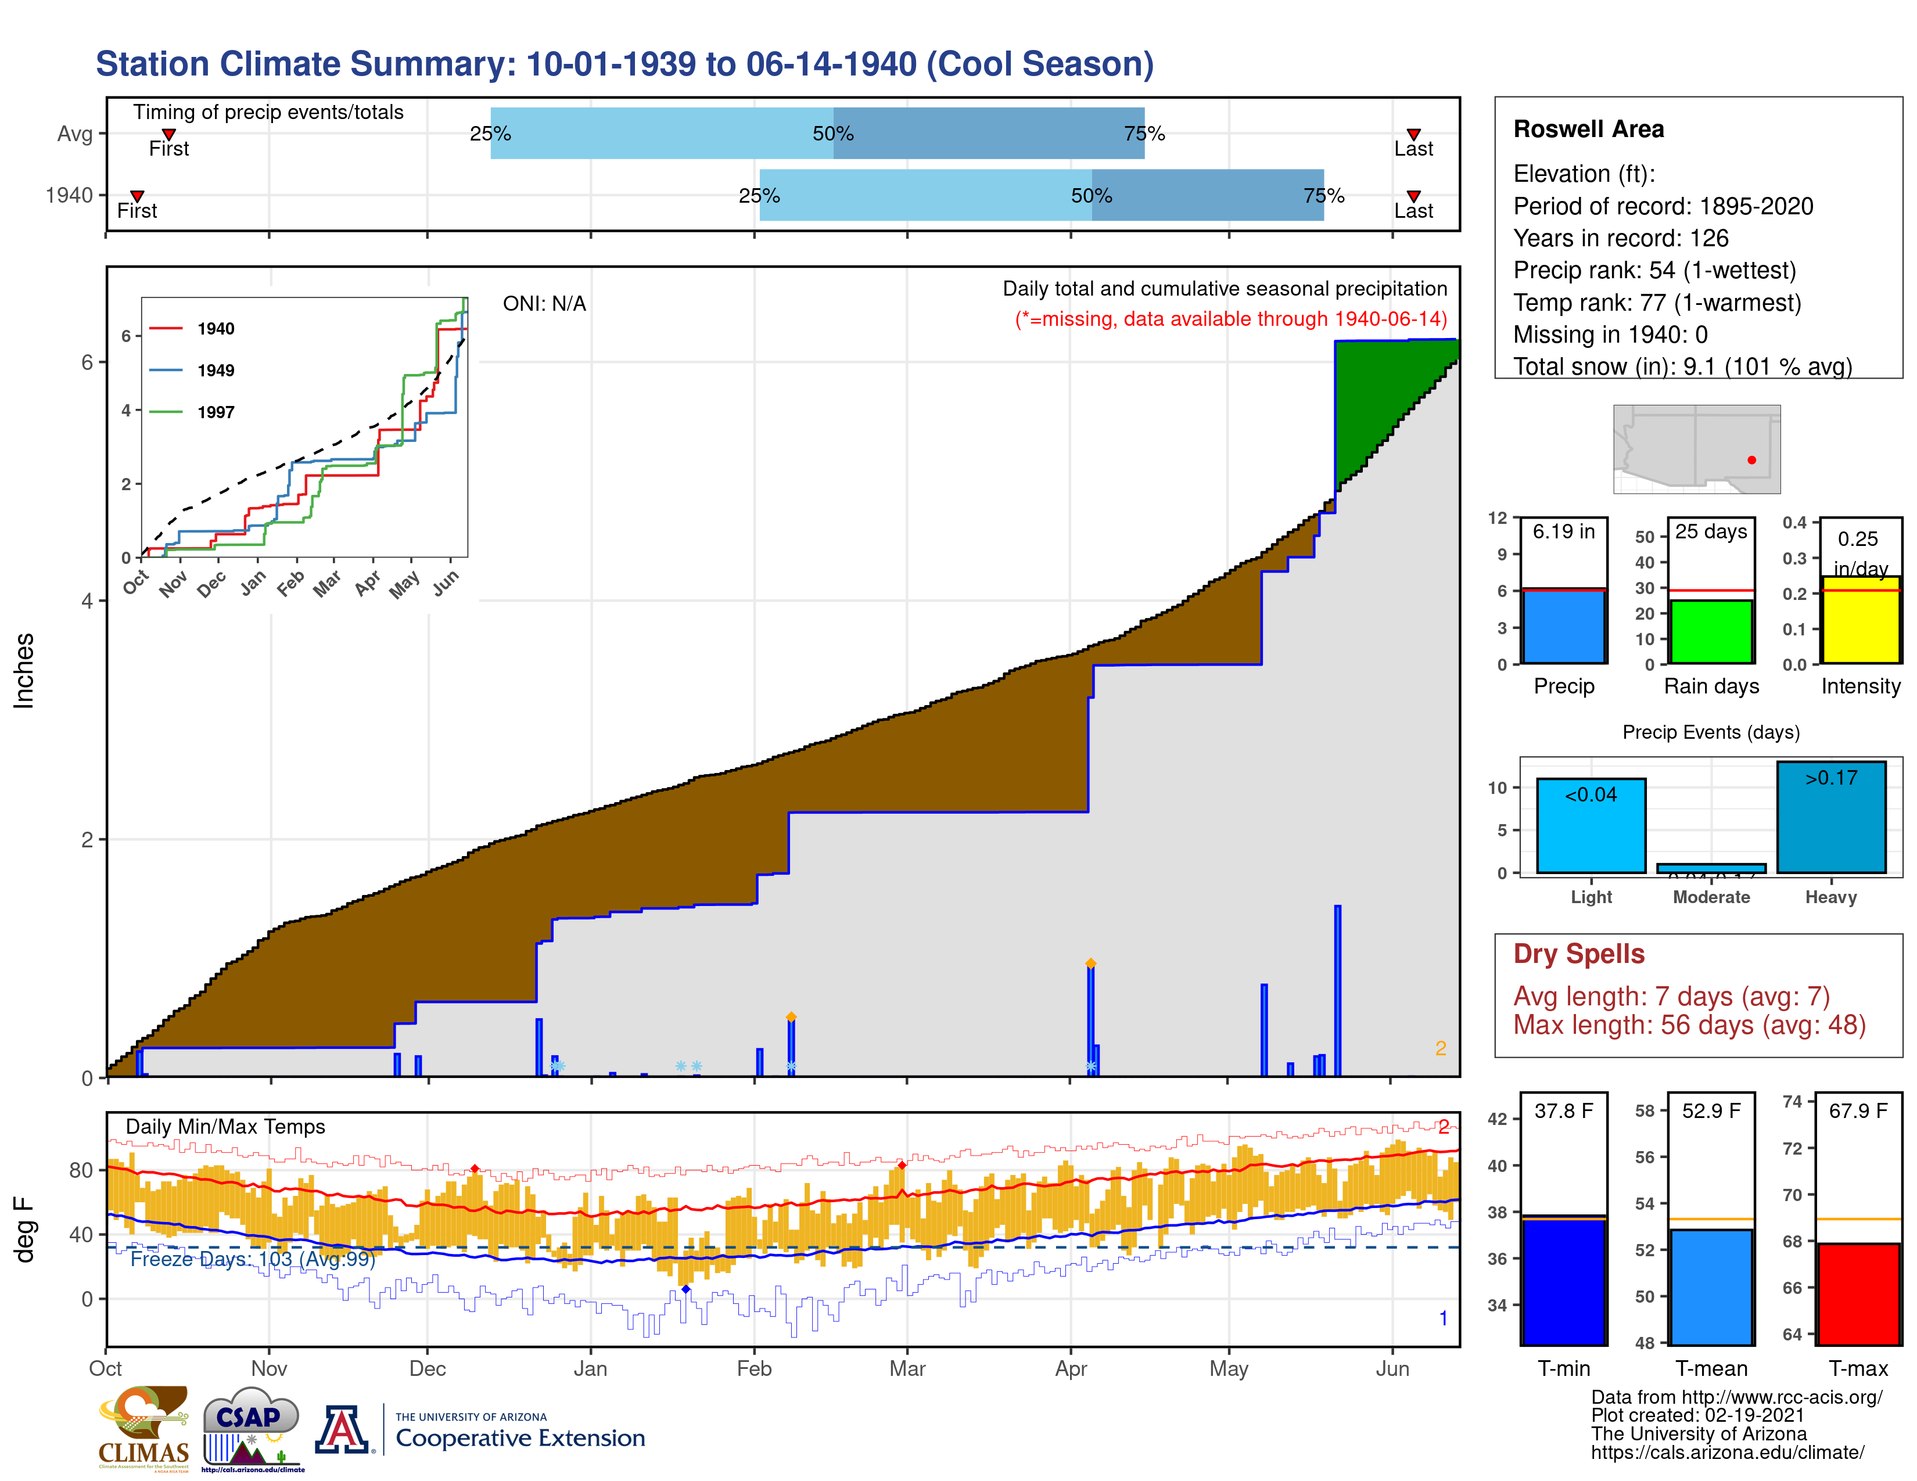Click the blue Precip total bar
1917x1481 pixels.
[x=1563, y=626]
